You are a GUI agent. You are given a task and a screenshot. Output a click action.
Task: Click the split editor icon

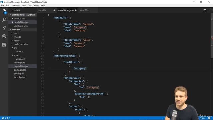[x=205, y=10]
